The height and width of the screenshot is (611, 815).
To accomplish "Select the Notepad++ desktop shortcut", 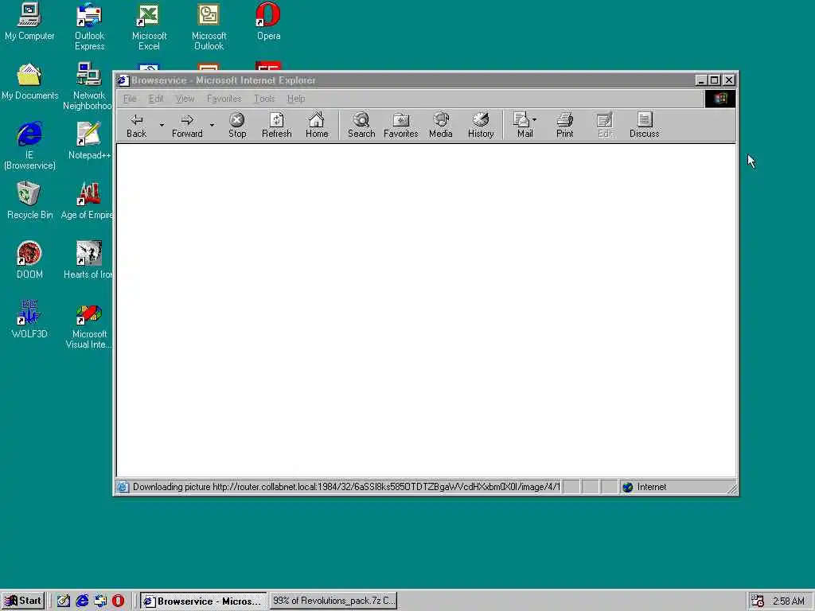I will [x=89, y=142].
